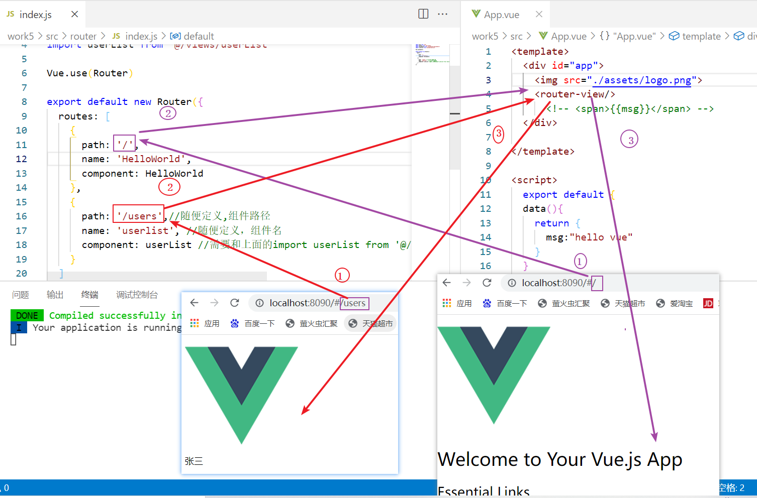
Task: Click the 空格: 2 indentation status entry
Action: (732, 487)
